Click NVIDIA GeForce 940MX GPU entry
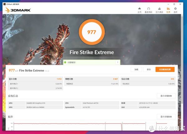 [36, 107]
